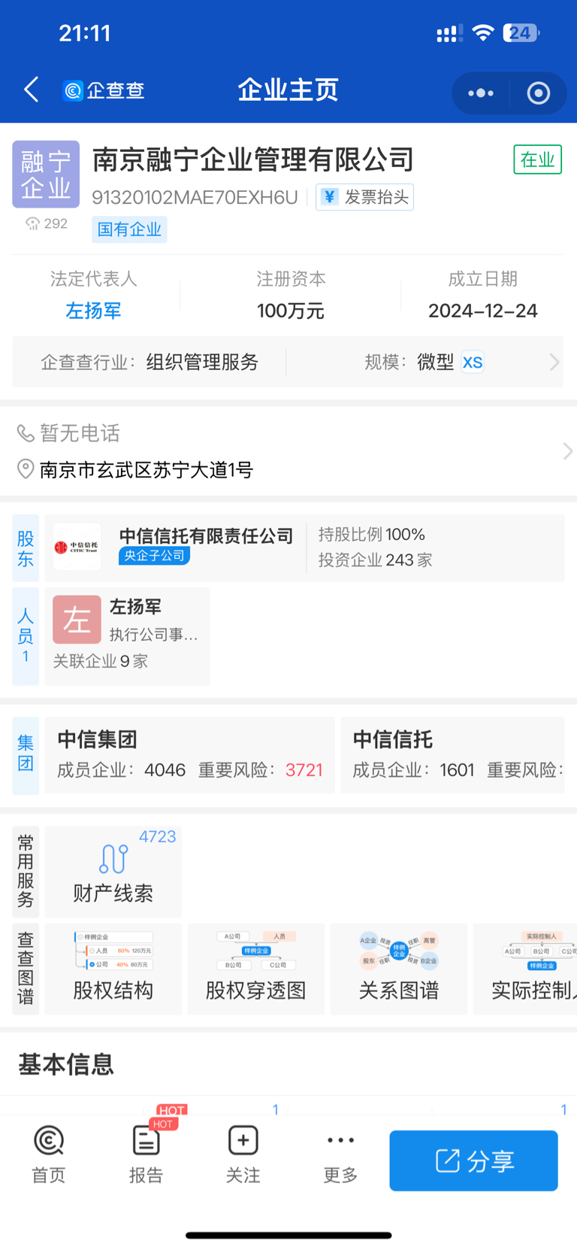Screen dimensions: 577x1250
Task: Expand the phone and address chevron
Action: tap(568, 451)
